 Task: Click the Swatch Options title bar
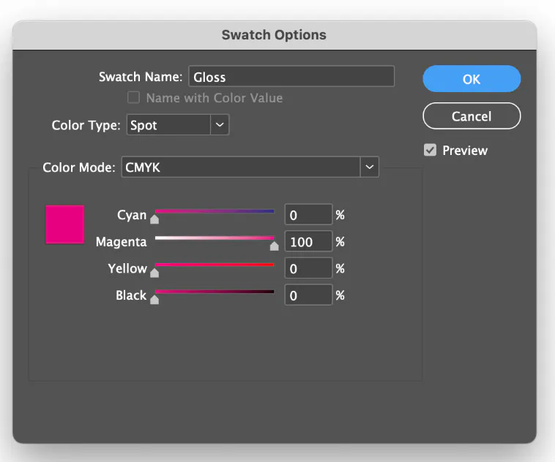(274, 35)
